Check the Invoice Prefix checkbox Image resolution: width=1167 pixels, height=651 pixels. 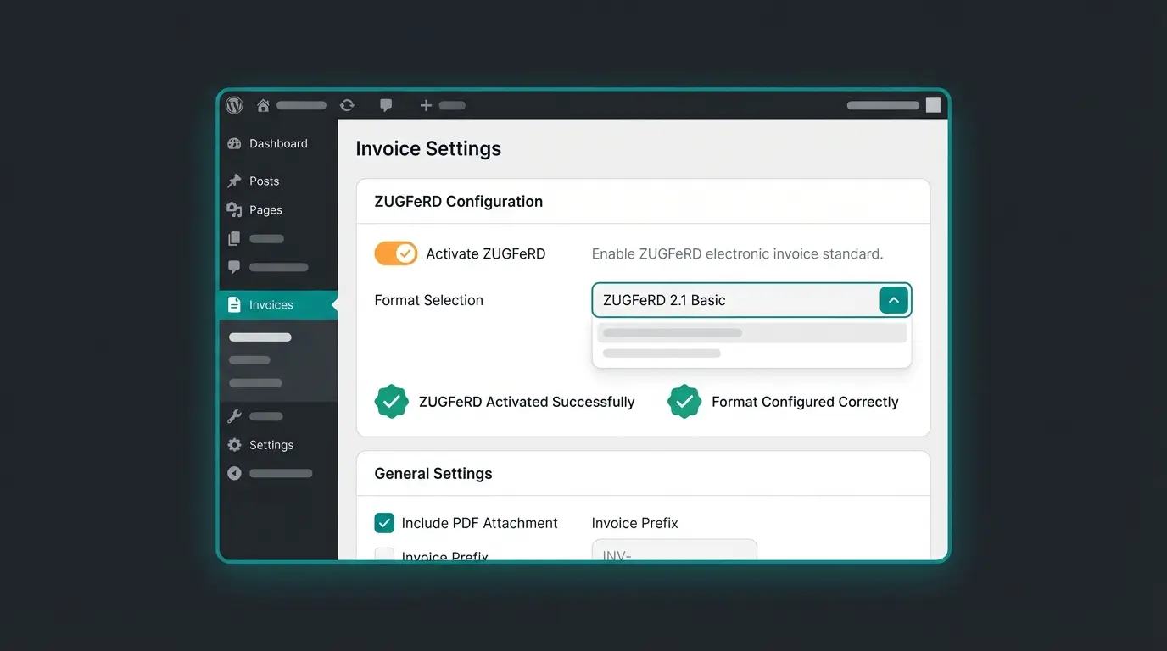coord(384,555)
